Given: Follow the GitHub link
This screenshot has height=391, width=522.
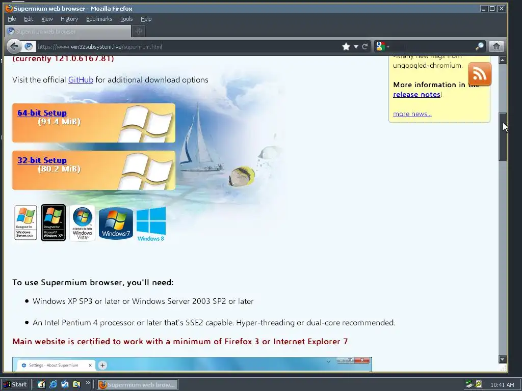Looking at the screenshot, I should 81,80.
